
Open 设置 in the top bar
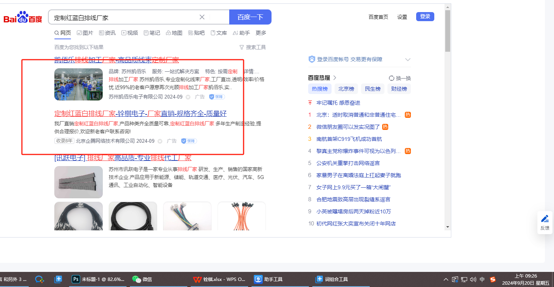(x=402, y=17)
